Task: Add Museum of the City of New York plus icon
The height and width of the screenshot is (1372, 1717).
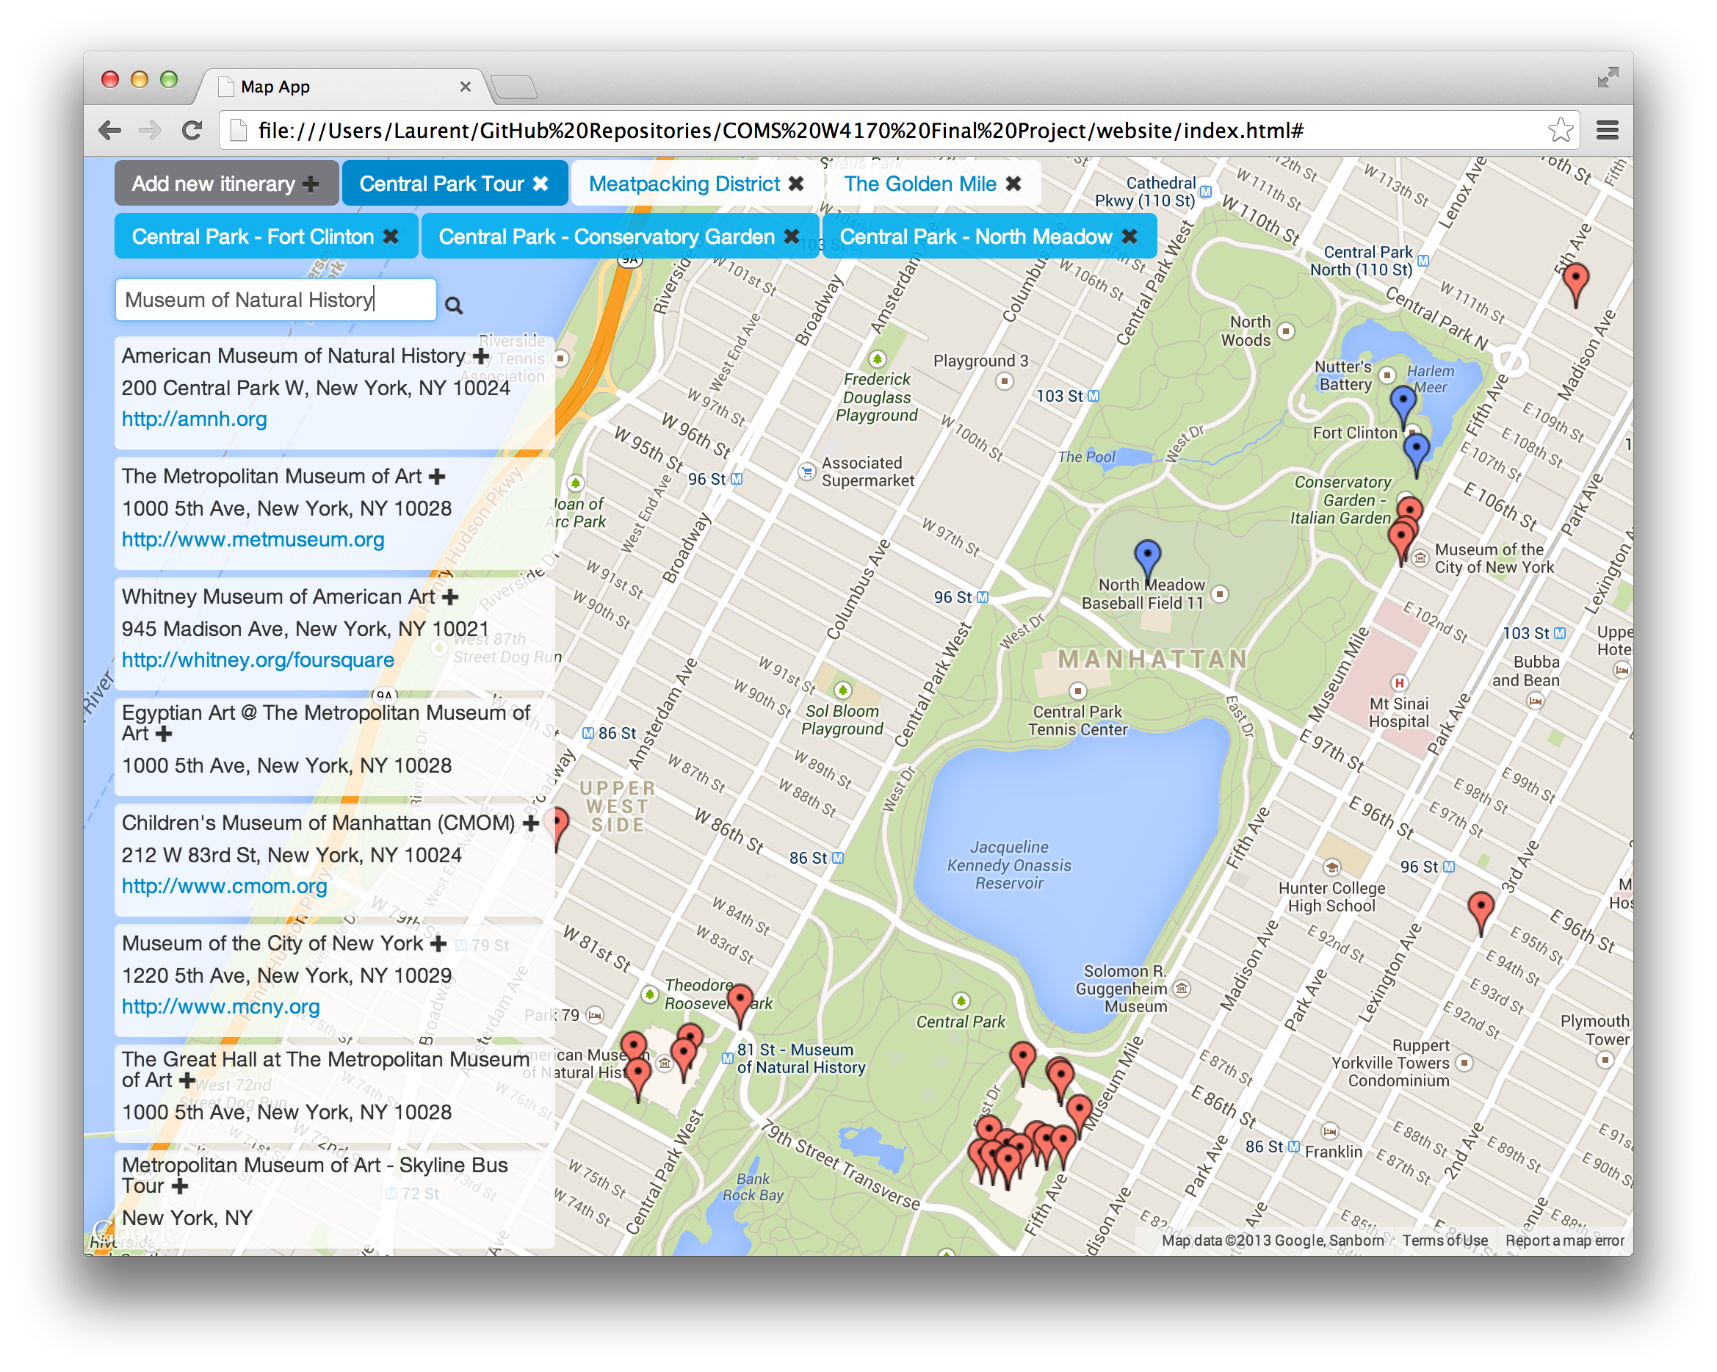Action: [438, 944]
